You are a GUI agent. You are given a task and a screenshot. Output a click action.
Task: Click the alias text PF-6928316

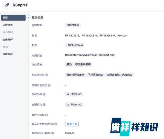pyautogui.click(x=72, y=36)
